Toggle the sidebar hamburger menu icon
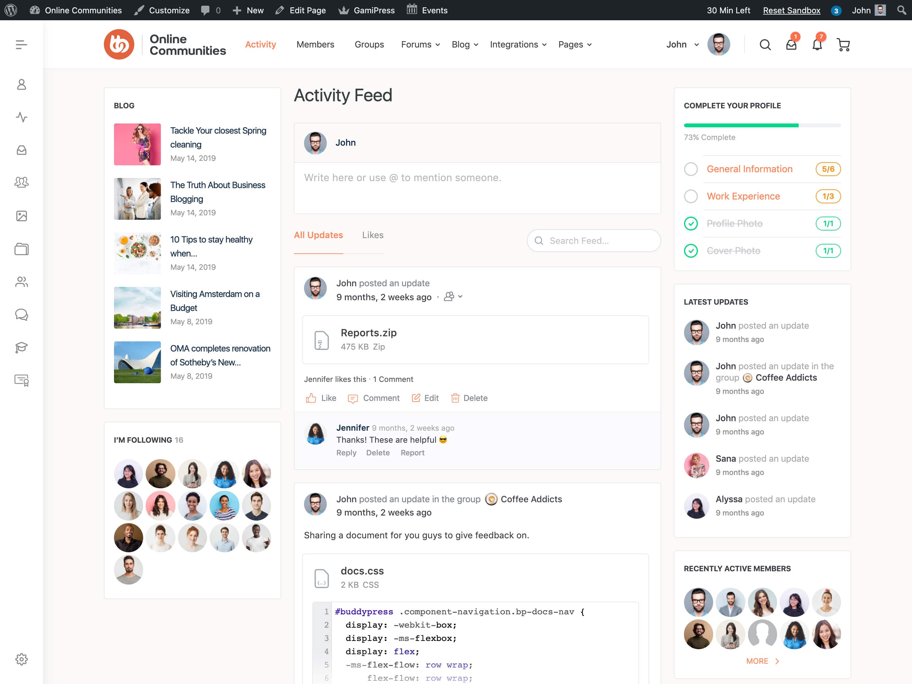The image size is (912, 684). click(x=22, y=45)
